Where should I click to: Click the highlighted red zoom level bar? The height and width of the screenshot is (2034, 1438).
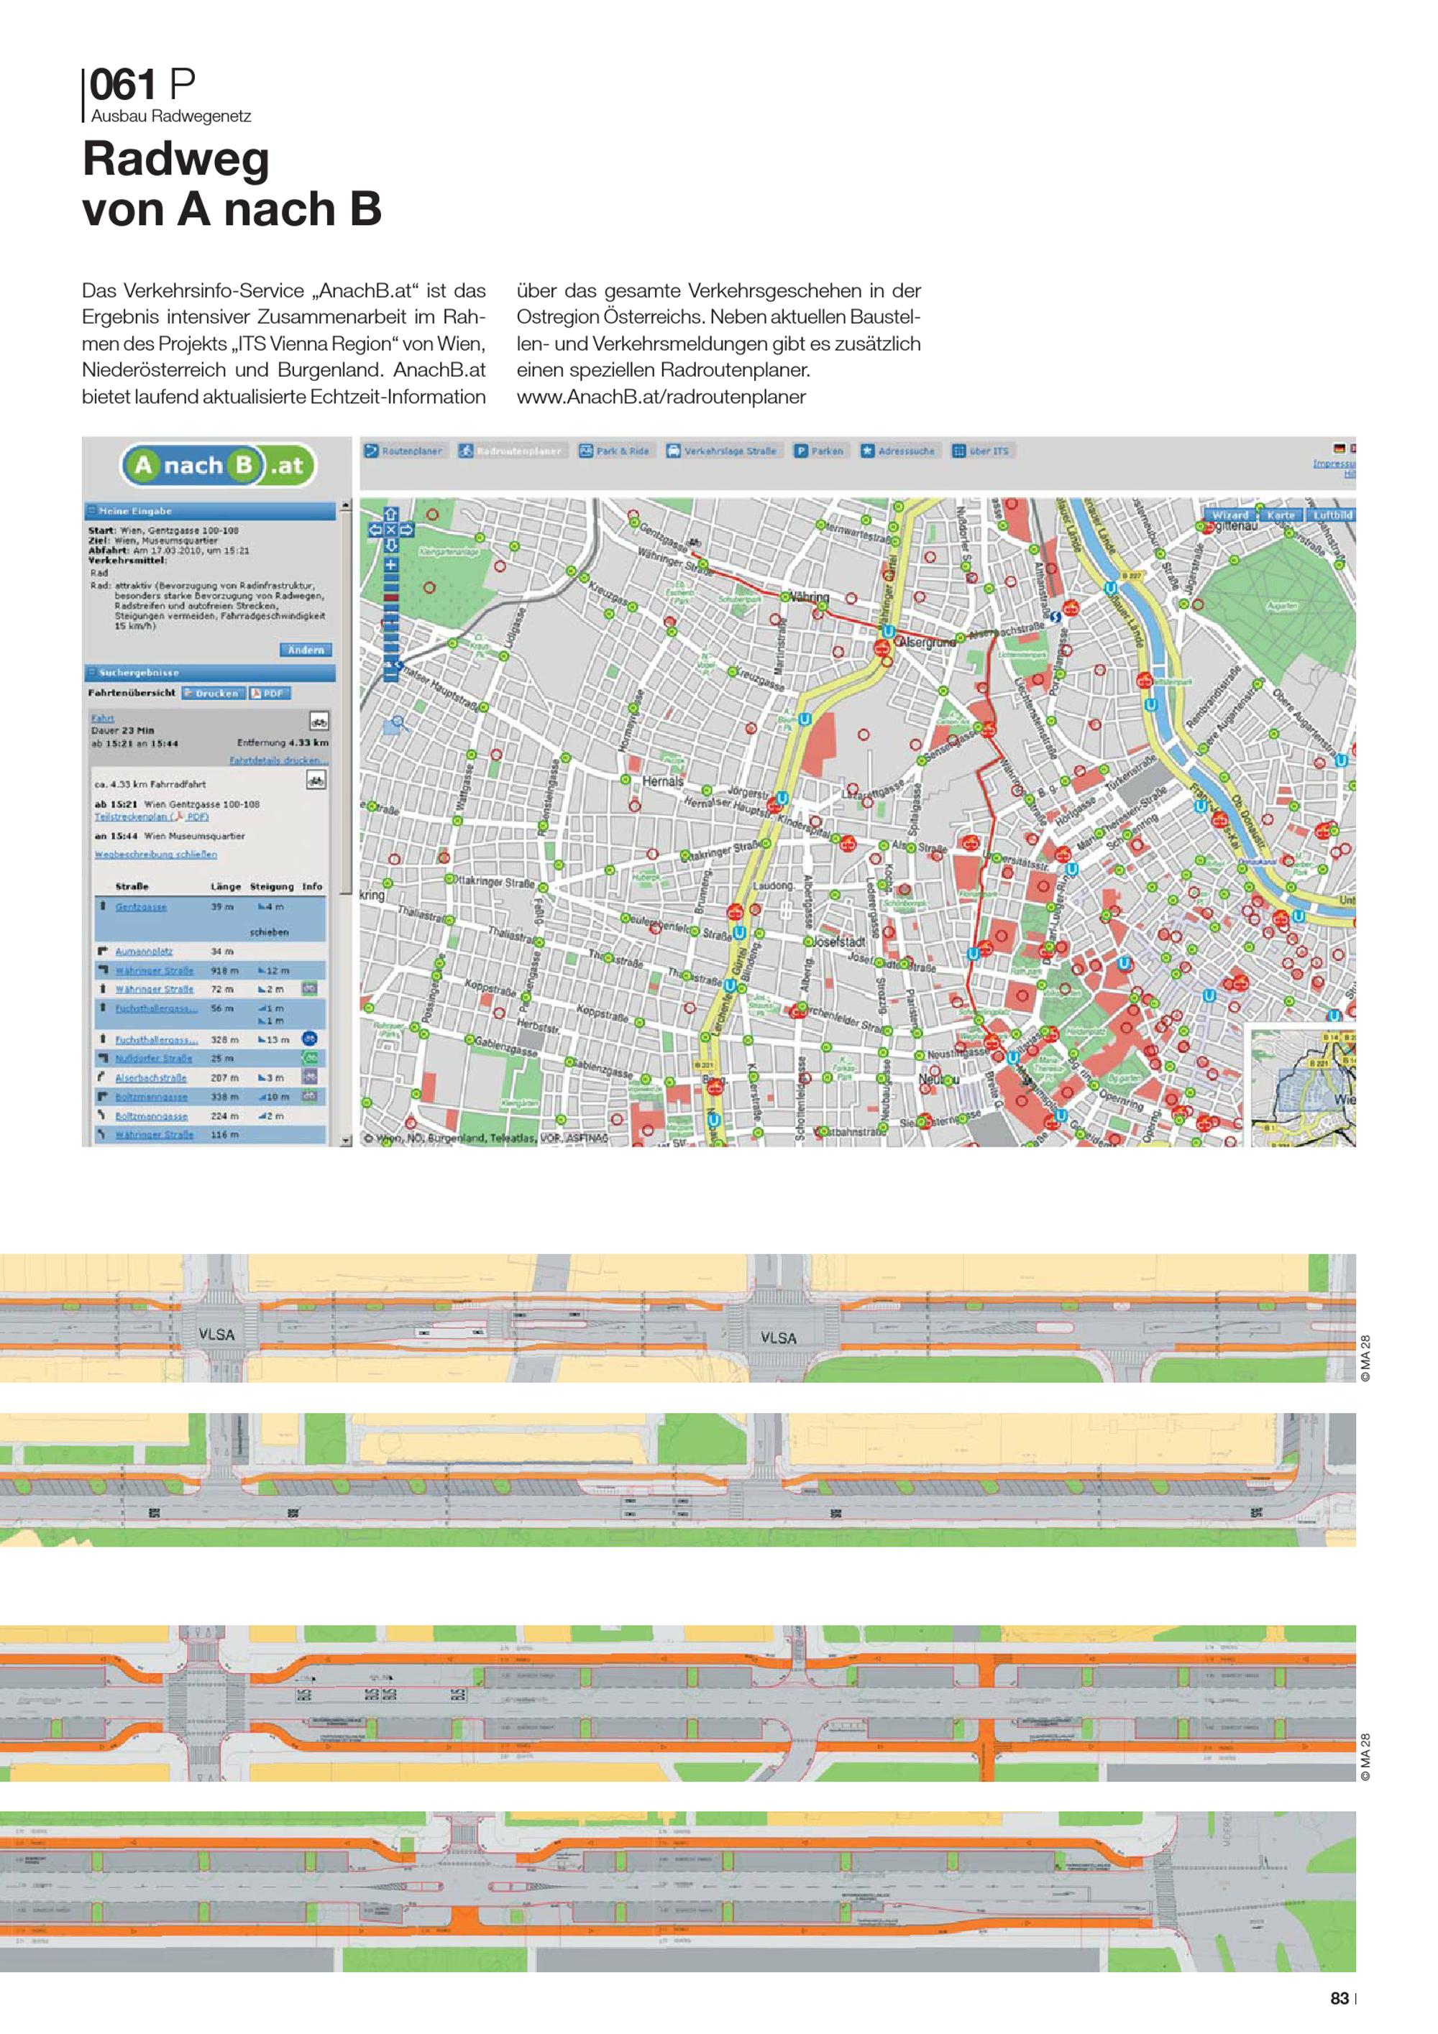pyautogui.click(x=390, y=598)
